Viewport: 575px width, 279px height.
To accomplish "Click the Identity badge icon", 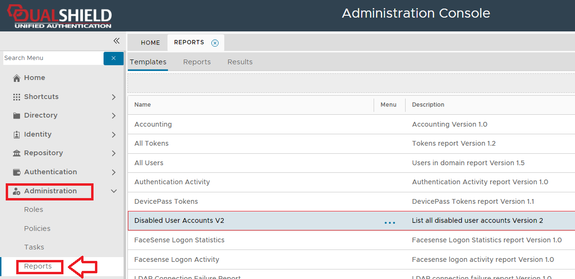I will pos(17,135).
